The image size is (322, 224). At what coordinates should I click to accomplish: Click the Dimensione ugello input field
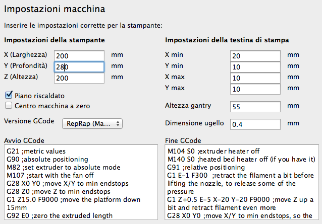click(255, 123)
